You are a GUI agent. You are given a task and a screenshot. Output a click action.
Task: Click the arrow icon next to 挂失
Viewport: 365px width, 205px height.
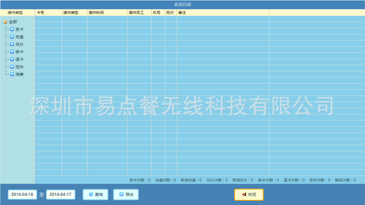coord(12,67)
